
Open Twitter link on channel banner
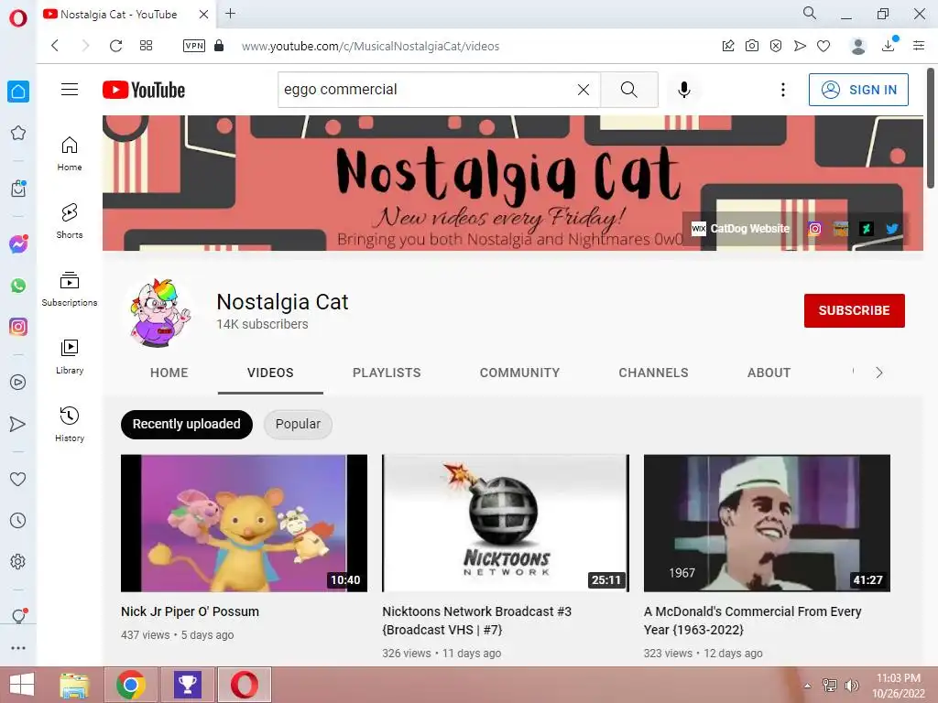[892, 229]
